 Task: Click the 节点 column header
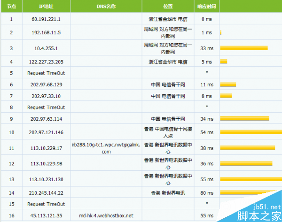tap(11, 7)
